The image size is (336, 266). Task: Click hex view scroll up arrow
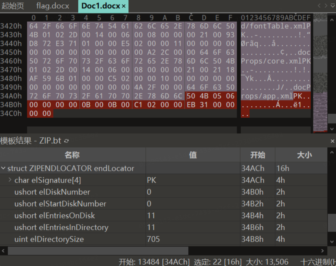(332, 20)
